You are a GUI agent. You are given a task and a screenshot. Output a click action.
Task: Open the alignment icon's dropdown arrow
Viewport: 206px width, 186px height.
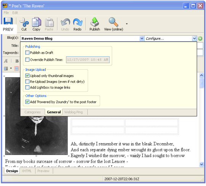click(11, 68)
